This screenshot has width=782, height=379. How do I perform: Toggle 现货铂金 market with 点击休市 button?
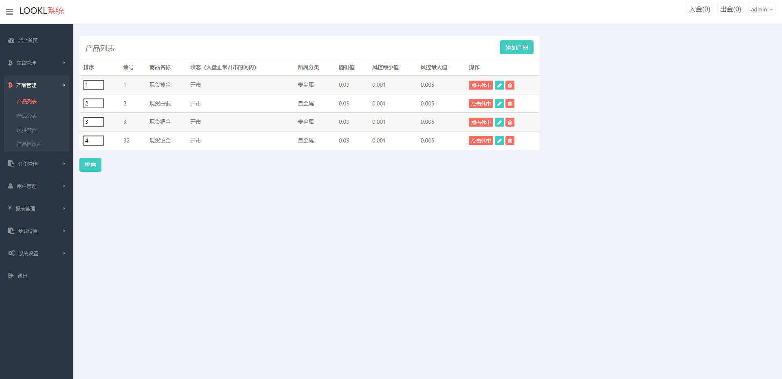click(481, 141)
